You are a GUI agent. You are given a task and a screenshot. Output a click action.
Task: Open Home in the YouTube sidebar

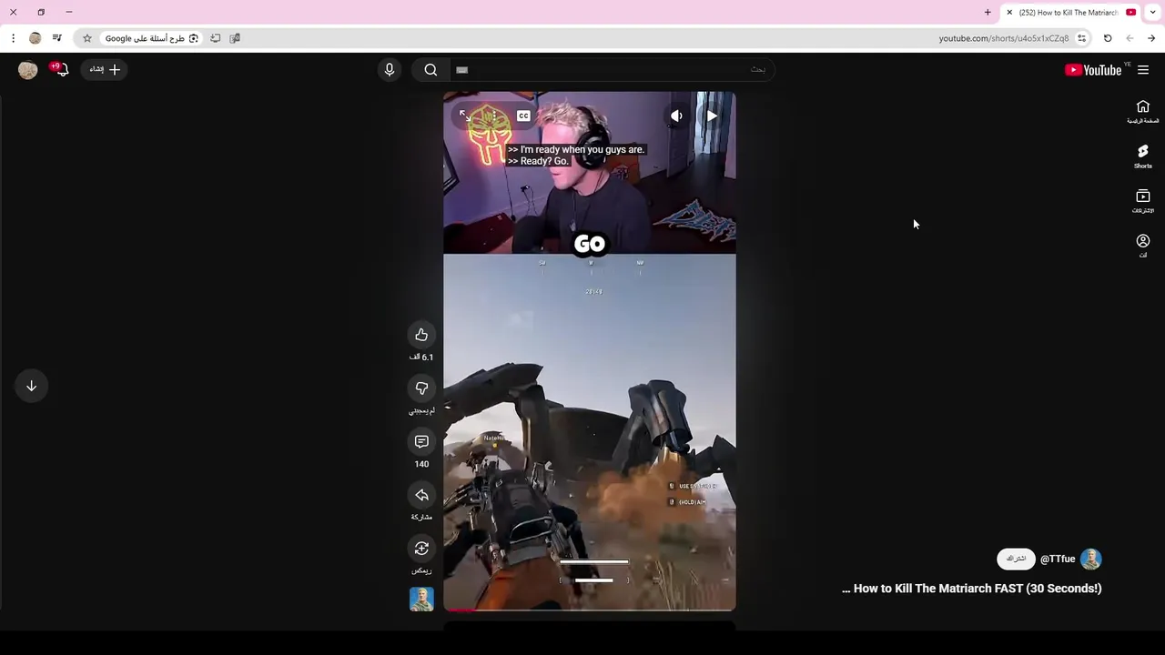tap(1143, 112)
